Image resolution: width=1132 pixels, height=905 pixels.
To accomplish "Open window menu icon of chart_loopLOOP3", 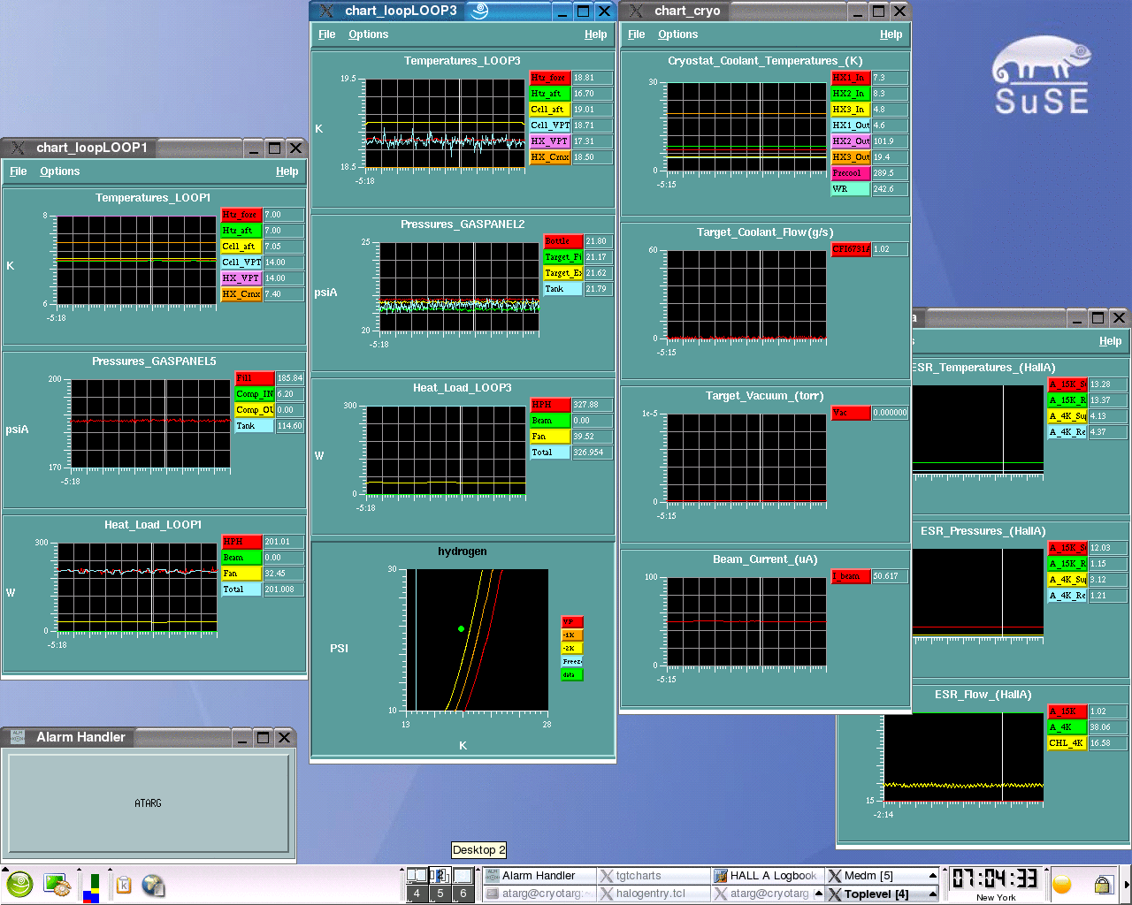I will tap(326, 11).
